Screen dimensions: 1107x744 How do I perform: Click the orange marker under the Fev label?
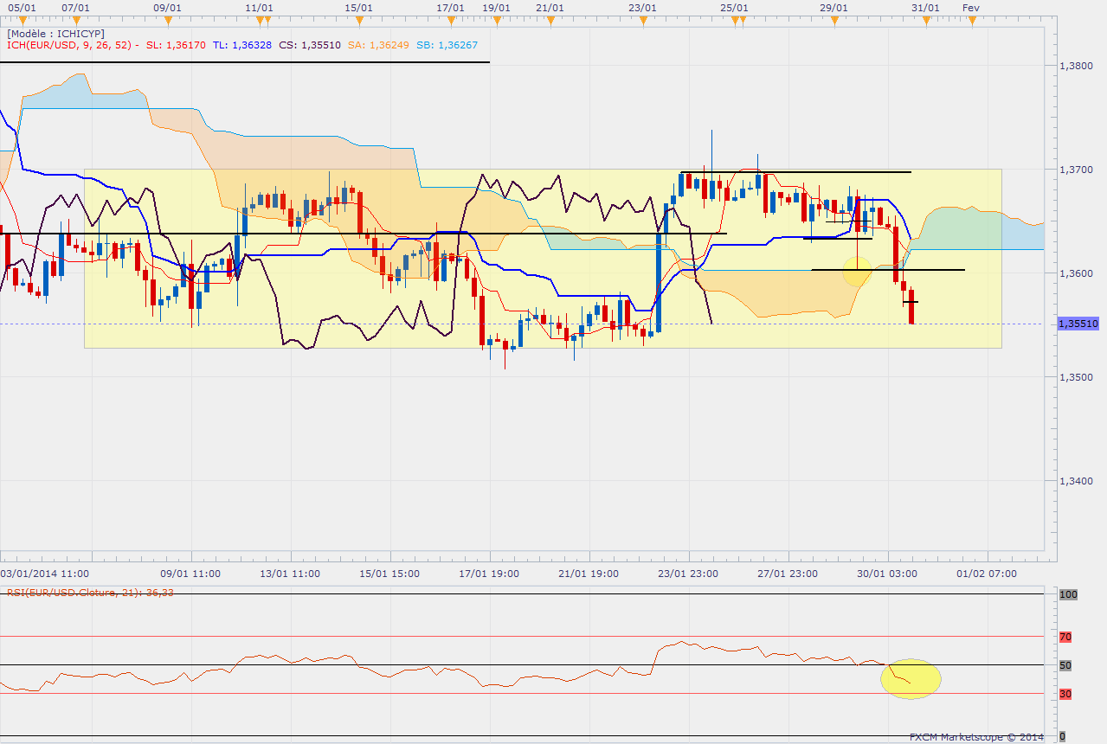point(972,18)
